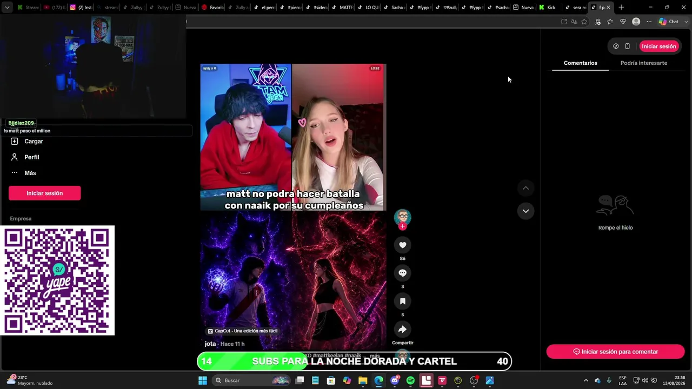Open Discord from the taskbar
The width and height of the screenshot is (692, 389).
tap(395, 380)
